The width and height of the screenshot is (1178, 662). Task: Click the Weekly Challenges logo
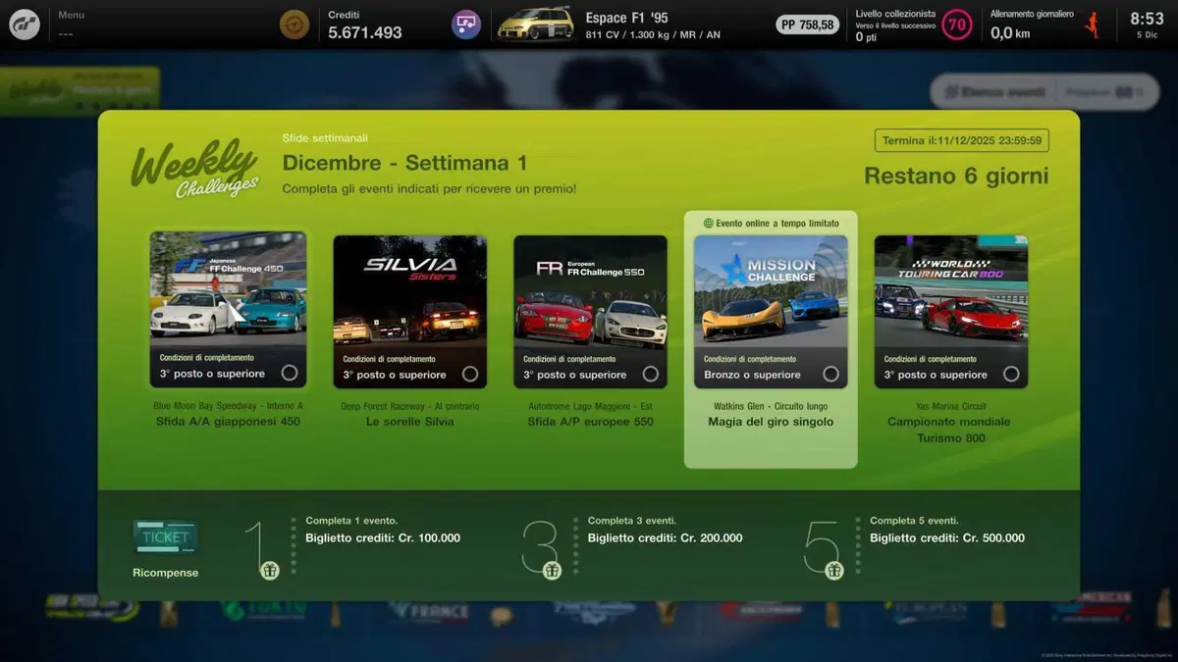[194, 169]
